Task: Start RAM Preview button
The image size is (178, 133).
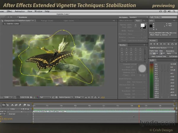Action: tap(176, 44)
